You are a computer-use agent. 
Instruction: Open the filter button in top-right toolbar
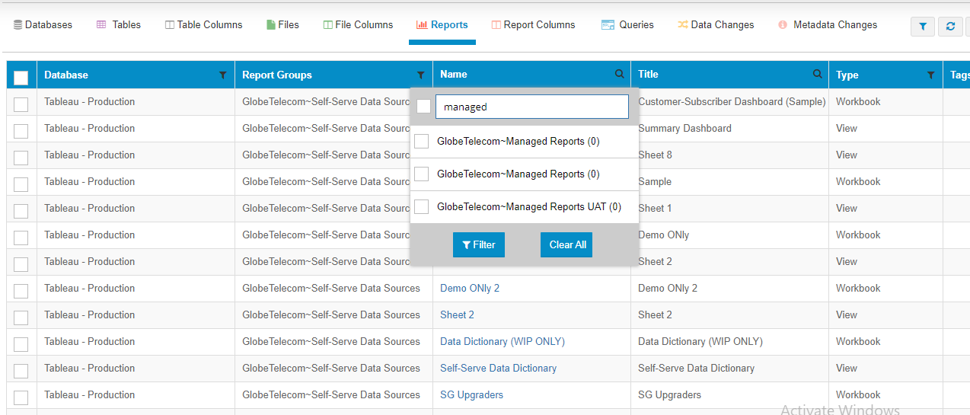pyautogui.click(x=923, y=27)
